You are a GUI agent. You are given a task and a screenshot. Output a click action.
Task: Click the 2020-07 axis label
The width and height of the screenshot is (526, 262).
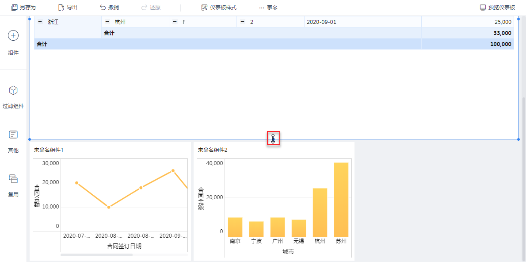click(76, 236)
